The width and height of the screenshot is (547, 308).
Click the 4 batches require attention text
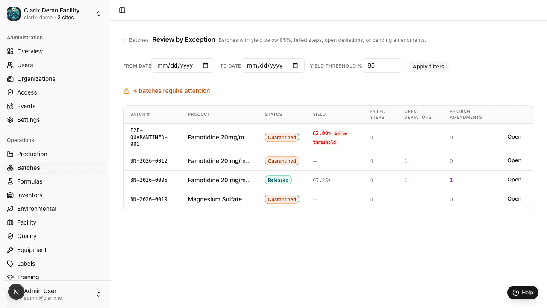[x=171, y=91]
